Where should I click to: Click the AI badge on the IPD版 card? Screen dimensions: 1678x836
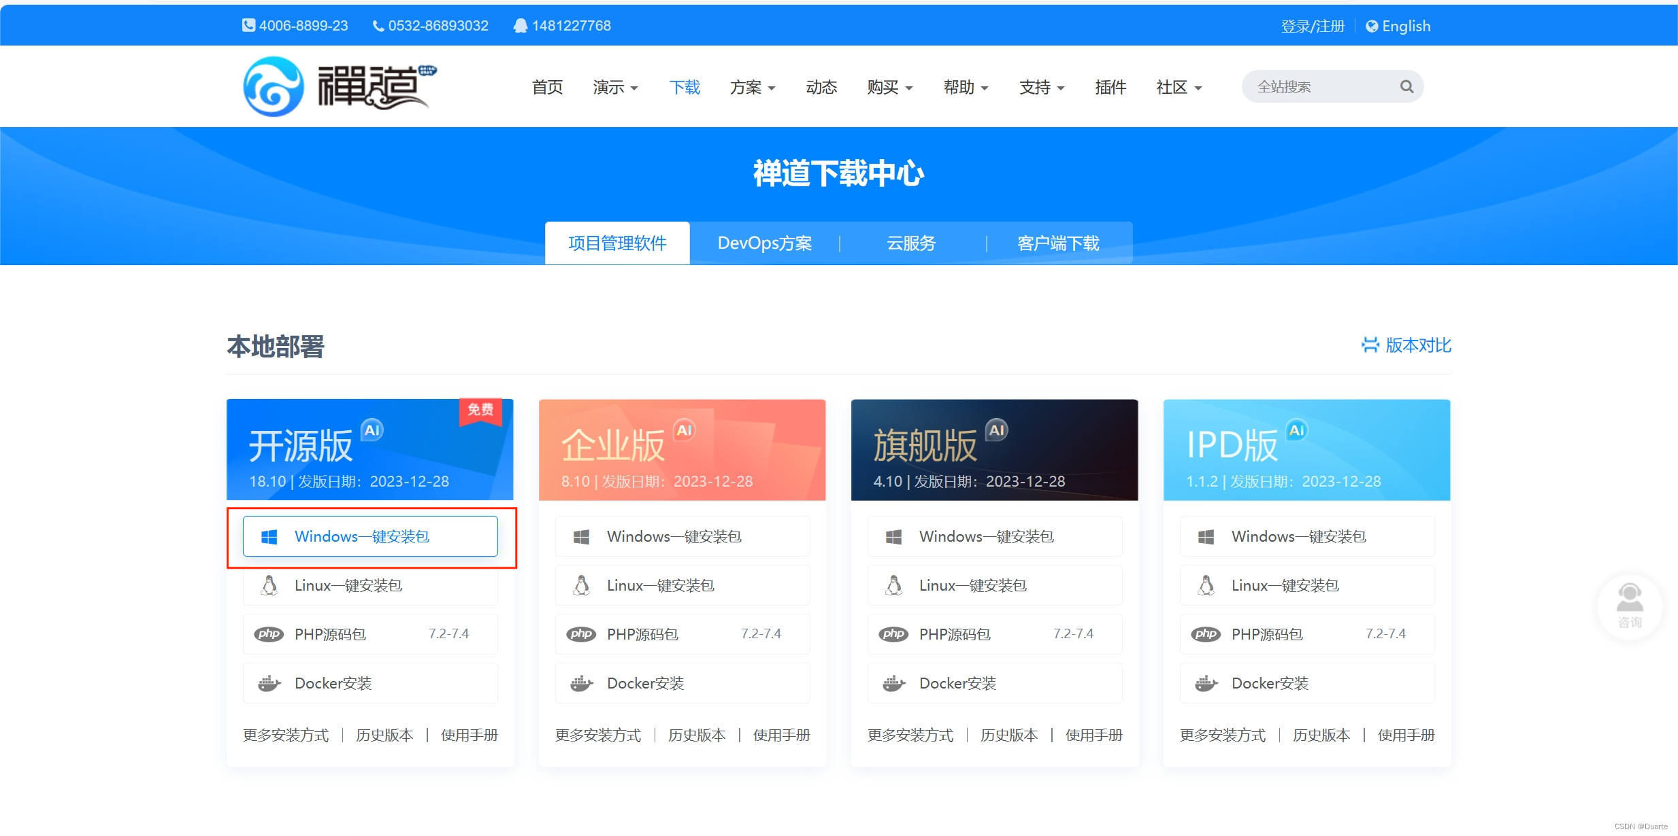coord(1297,430)
